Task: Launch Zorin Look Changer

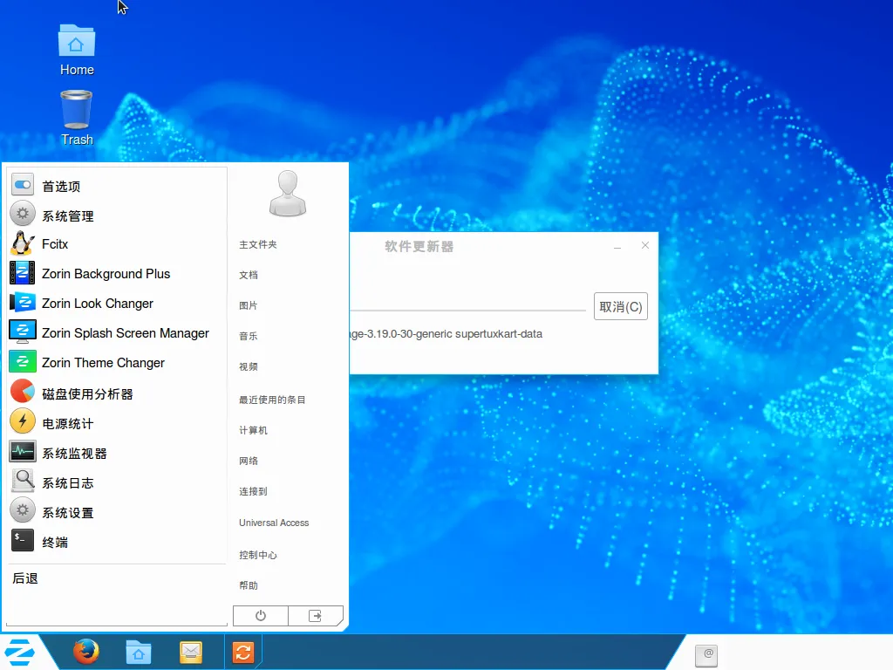Action: pyautogui.click(x=97, y=304)
